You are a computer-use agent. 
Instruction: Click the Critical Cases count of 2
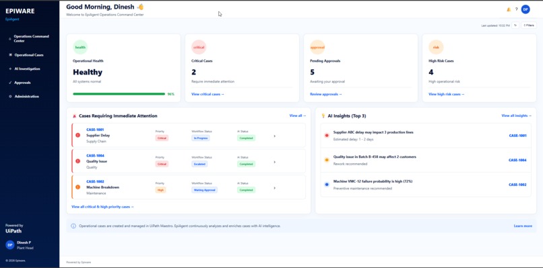pyautogui.click(x=193, y=72)
